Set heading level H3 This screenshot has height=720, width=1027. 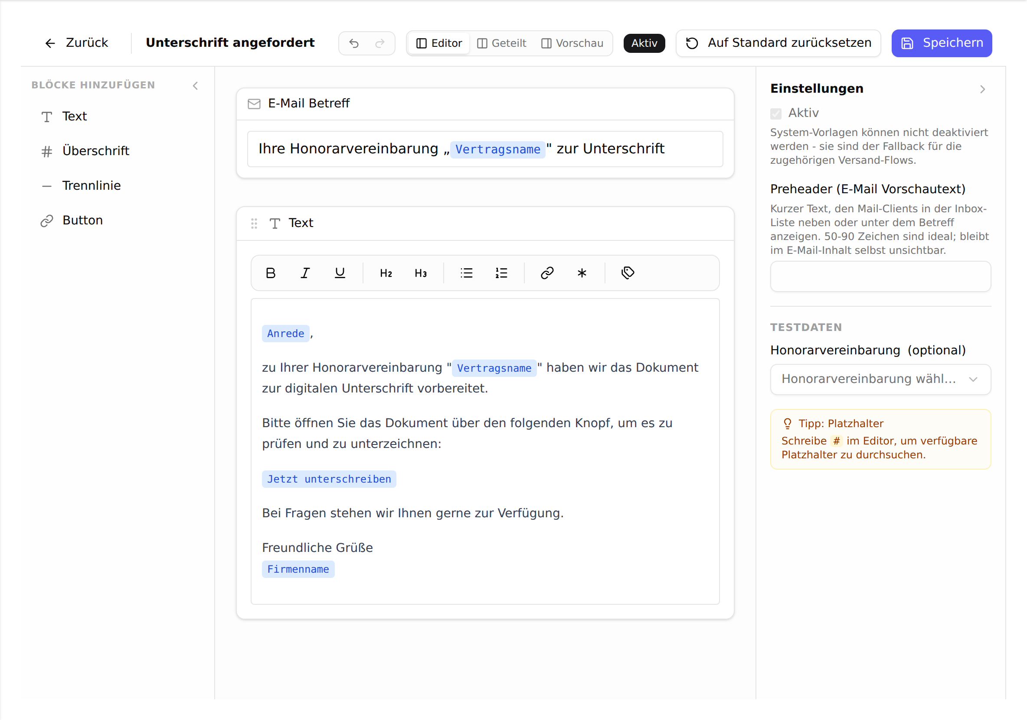(420, 273)
